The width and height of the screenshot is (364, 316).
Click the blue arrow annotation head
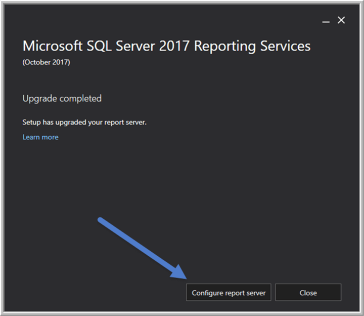click(179, 272)
